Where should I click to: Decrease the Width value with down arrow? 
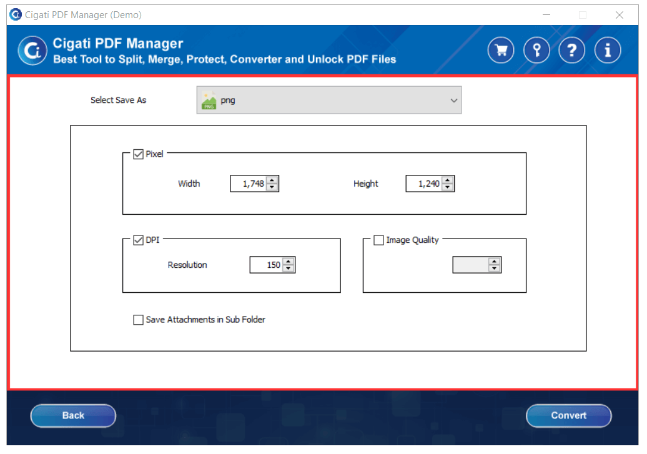point(272,187)
